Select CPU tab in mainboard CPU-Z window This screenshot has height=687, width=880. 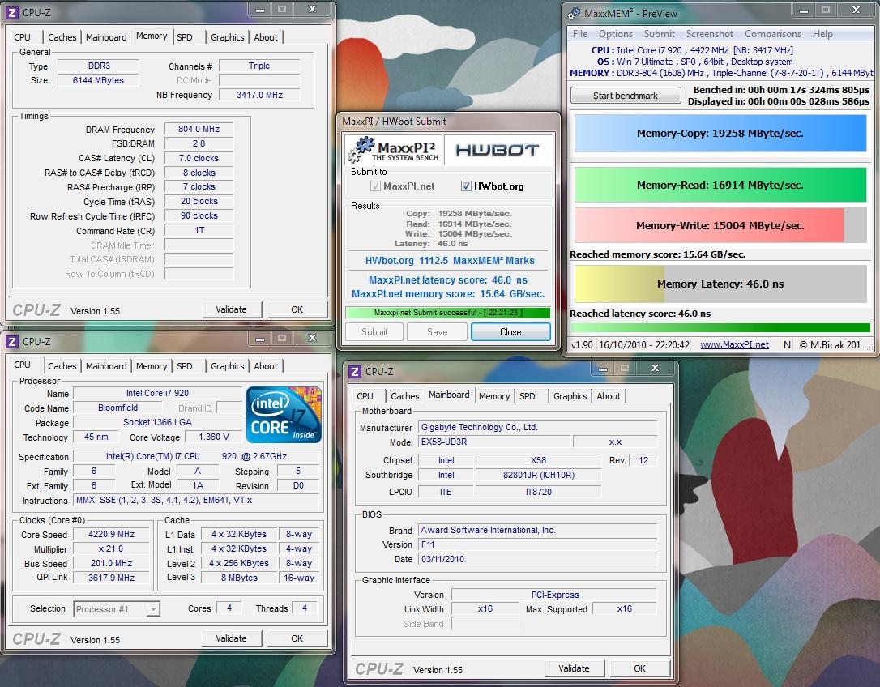[x=365, y=395]
